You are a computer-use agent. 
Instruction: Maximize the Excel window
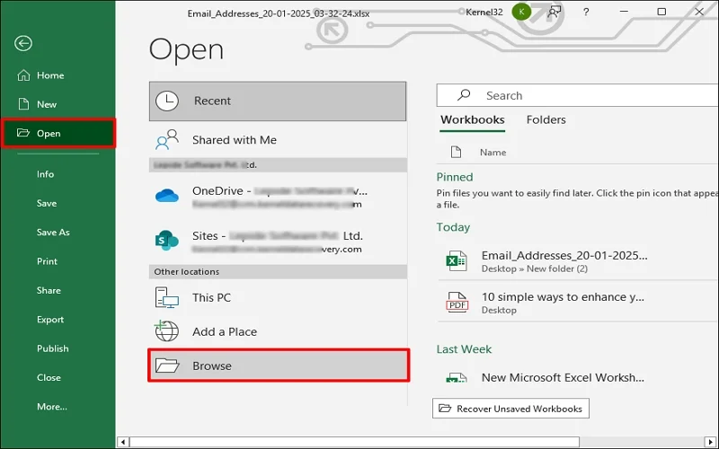[661, 12]
